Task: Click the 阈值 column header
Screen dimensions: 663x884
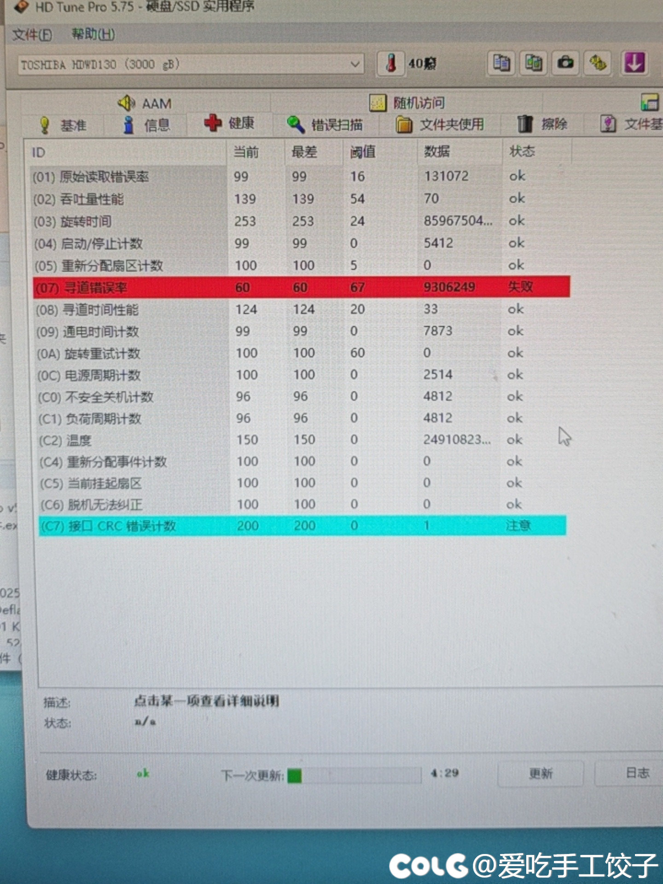Action: 380,151
